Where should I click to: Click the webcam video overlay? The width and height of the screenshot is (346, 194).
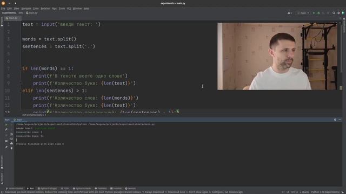coord(277,56)
